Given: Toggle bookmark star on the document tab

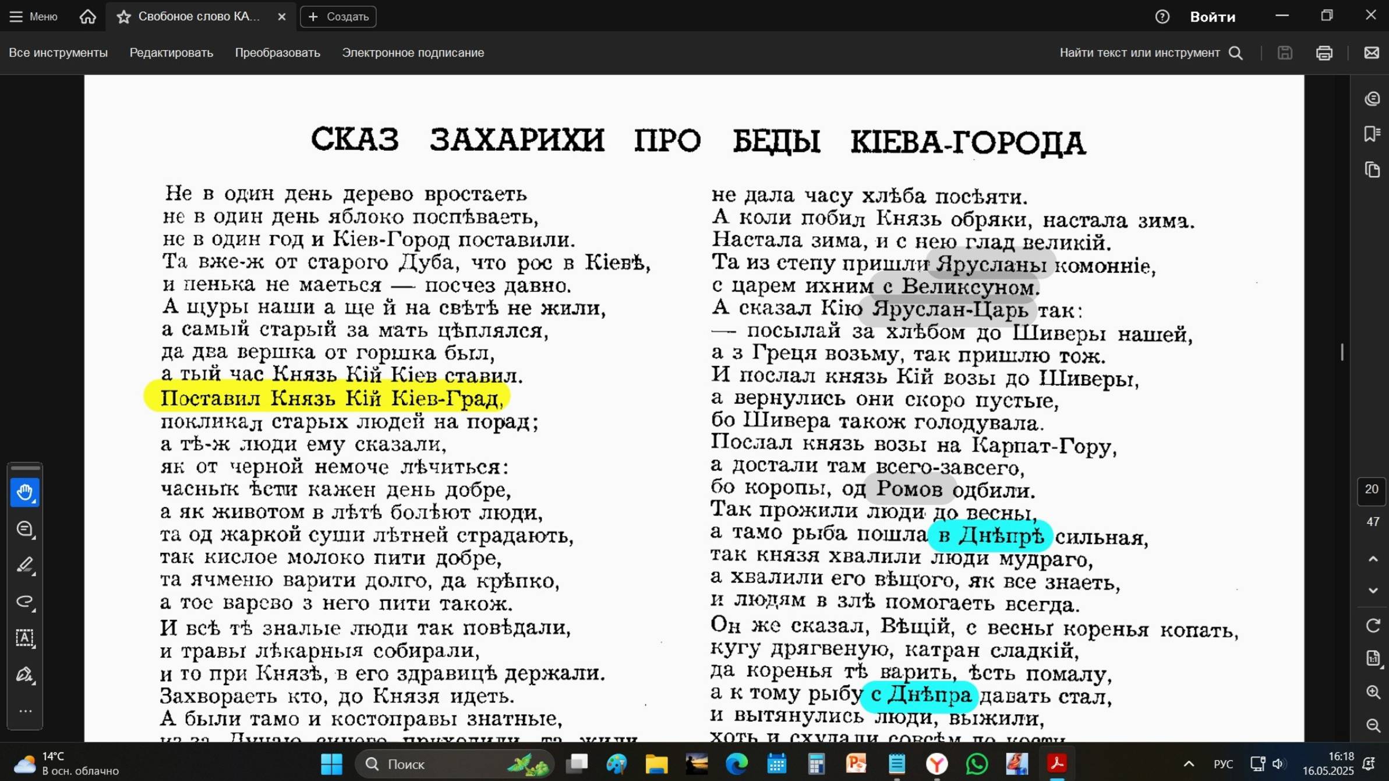Looking at the screenshot, I should 123,17.
